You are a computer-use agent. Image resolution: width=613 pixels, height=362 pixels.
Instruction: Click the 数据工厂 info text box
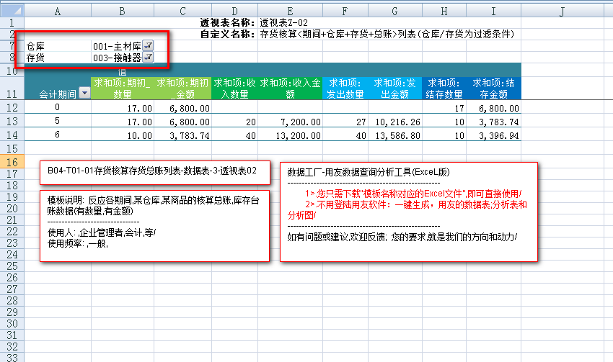point(408,211)
